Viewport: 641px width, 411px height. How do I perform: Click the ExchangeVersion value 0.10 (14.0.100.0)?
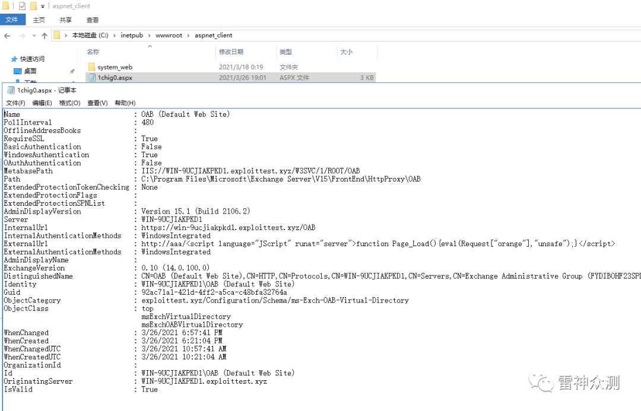[175, 268]
